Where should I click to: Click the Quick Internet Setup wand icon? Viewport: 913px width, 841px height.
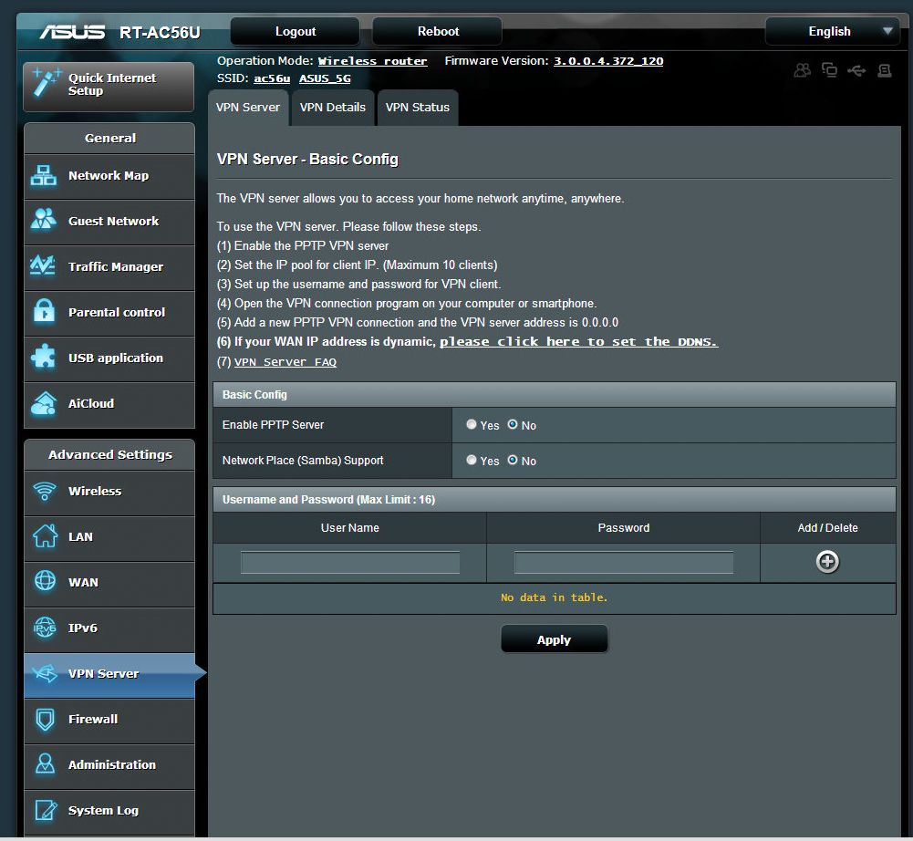point(46,82)
